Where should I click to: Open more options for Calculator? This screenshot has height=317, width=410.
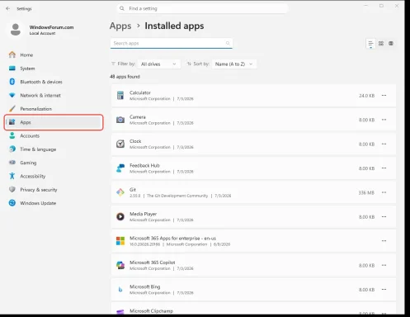click(x=384, y=96)
